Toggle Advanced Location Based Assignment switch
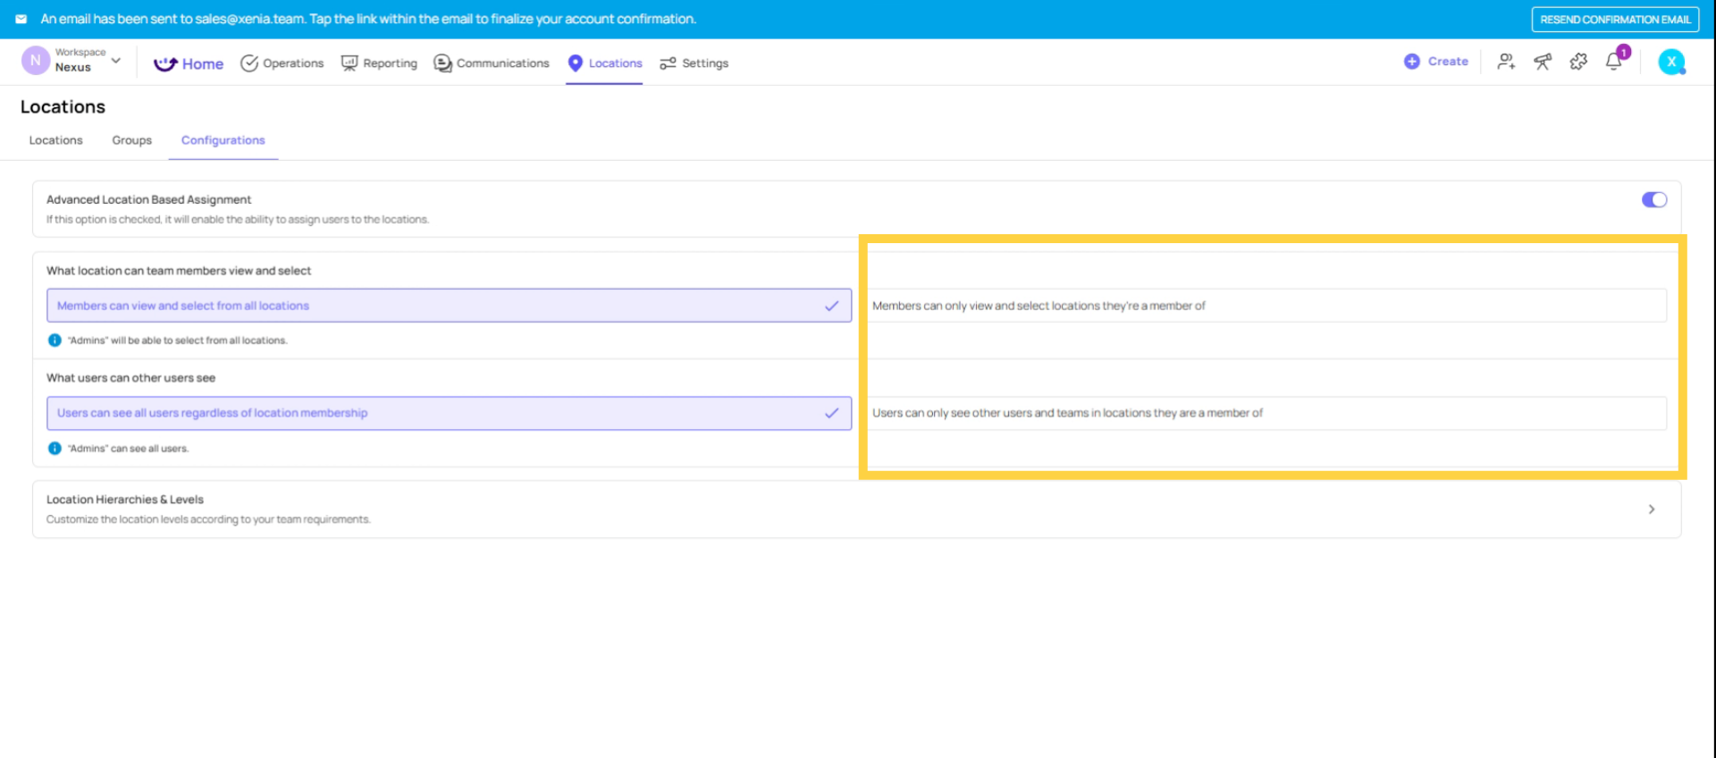The image size is (1716, 758). (x=1653, y=200)
